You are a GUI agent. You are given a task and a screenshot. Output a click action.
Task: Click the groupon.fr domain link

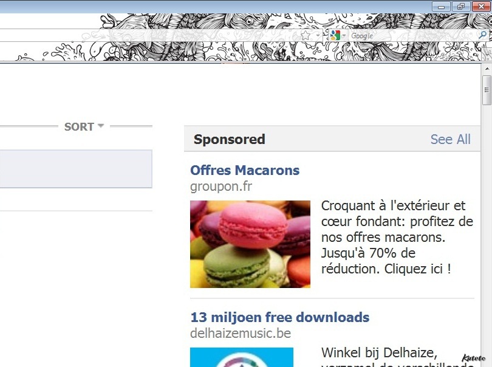tap(221, 186)
